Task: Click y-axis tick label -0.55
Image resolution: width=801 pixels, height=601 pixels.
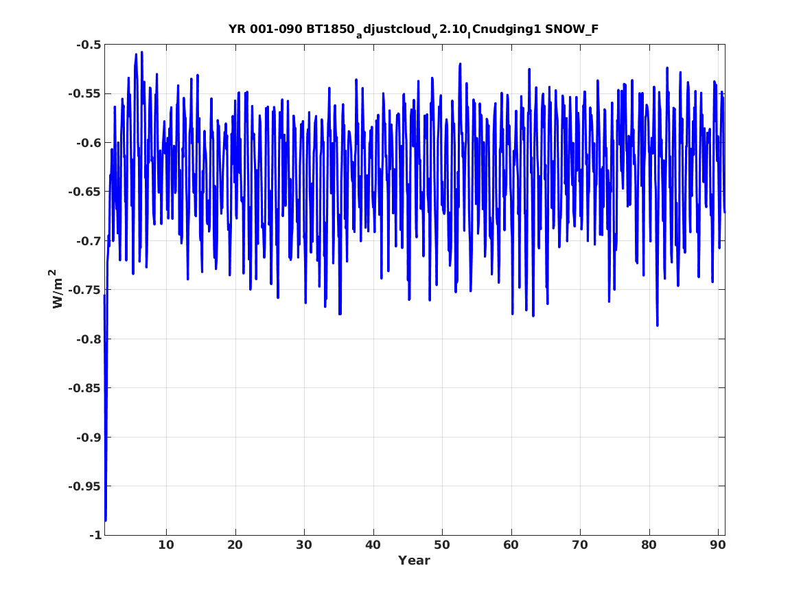Action: coord(85,94)
